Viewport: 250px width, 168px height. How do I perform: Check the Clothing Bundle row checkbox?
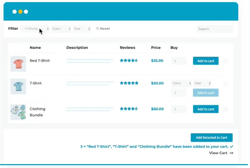226,109
